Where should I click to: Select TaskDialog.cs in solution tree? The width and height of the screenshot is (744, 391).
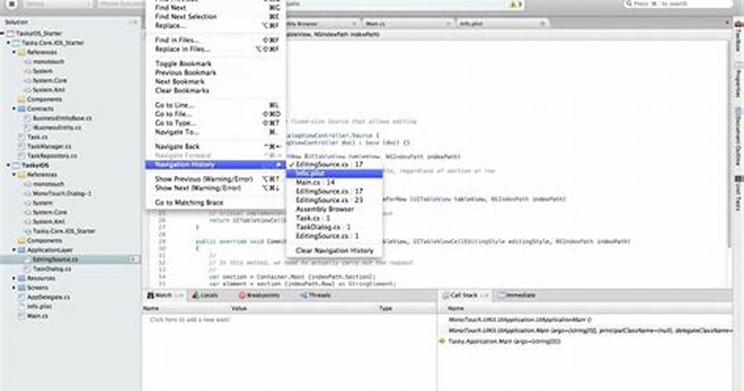click(51, 269)
